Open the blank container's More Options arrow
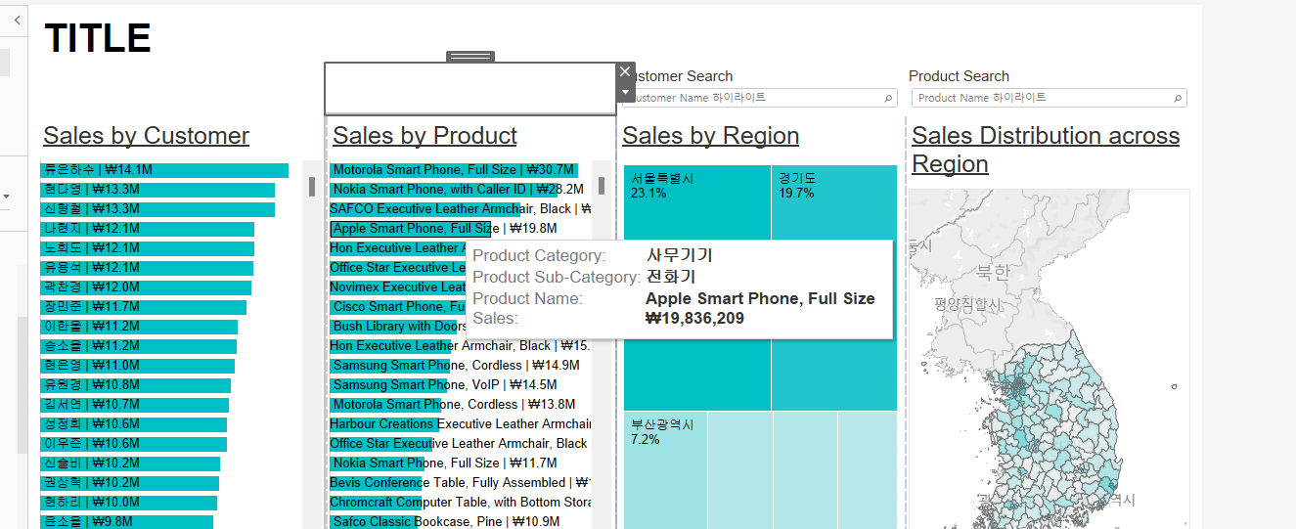 626,92
